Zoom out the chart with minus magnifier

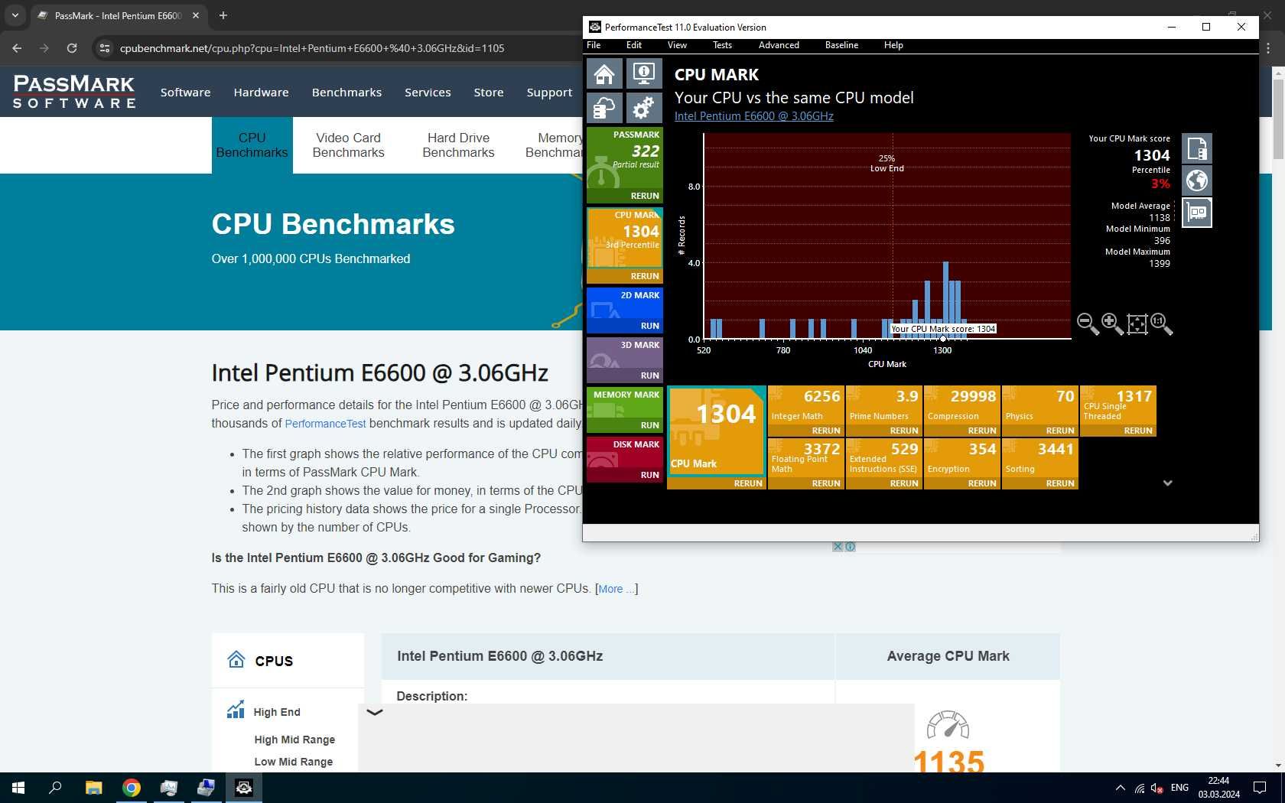pyautogui.click(x=1088, y=323)
